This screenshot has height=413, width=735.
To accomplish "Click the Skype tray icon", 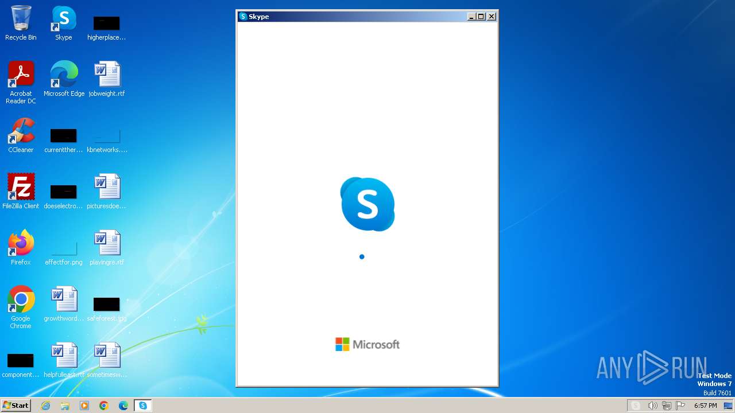I will click(x=636, y=406).
